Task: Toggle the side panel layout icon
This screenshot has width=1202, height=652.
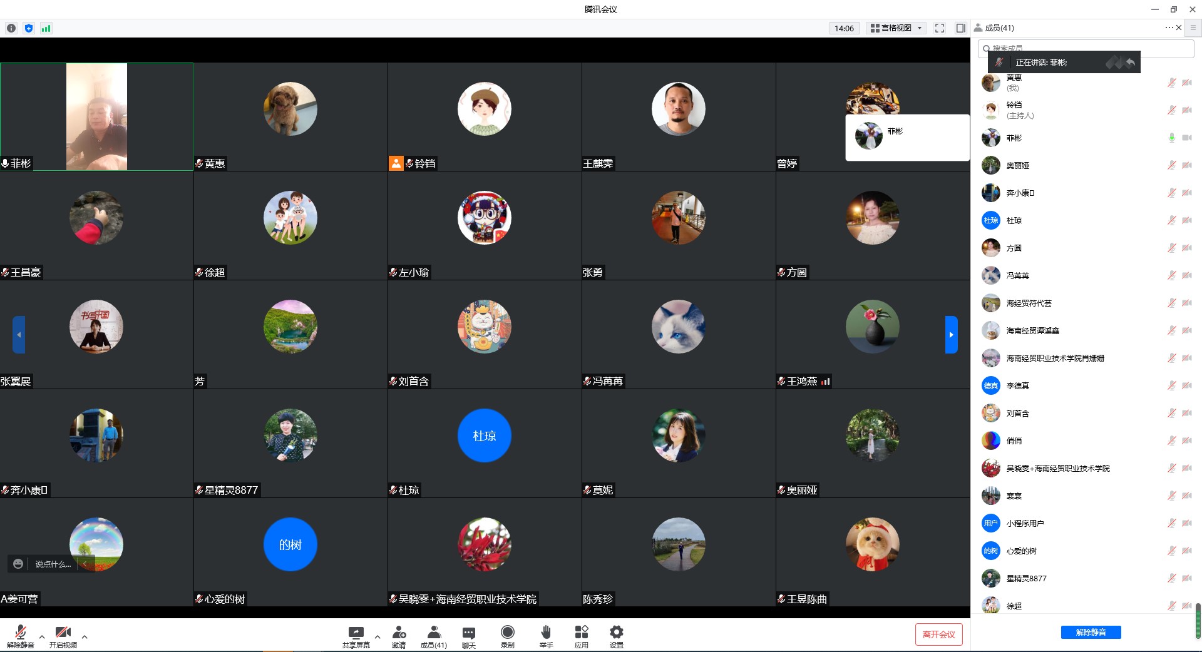Action: [x=960, y=28]
